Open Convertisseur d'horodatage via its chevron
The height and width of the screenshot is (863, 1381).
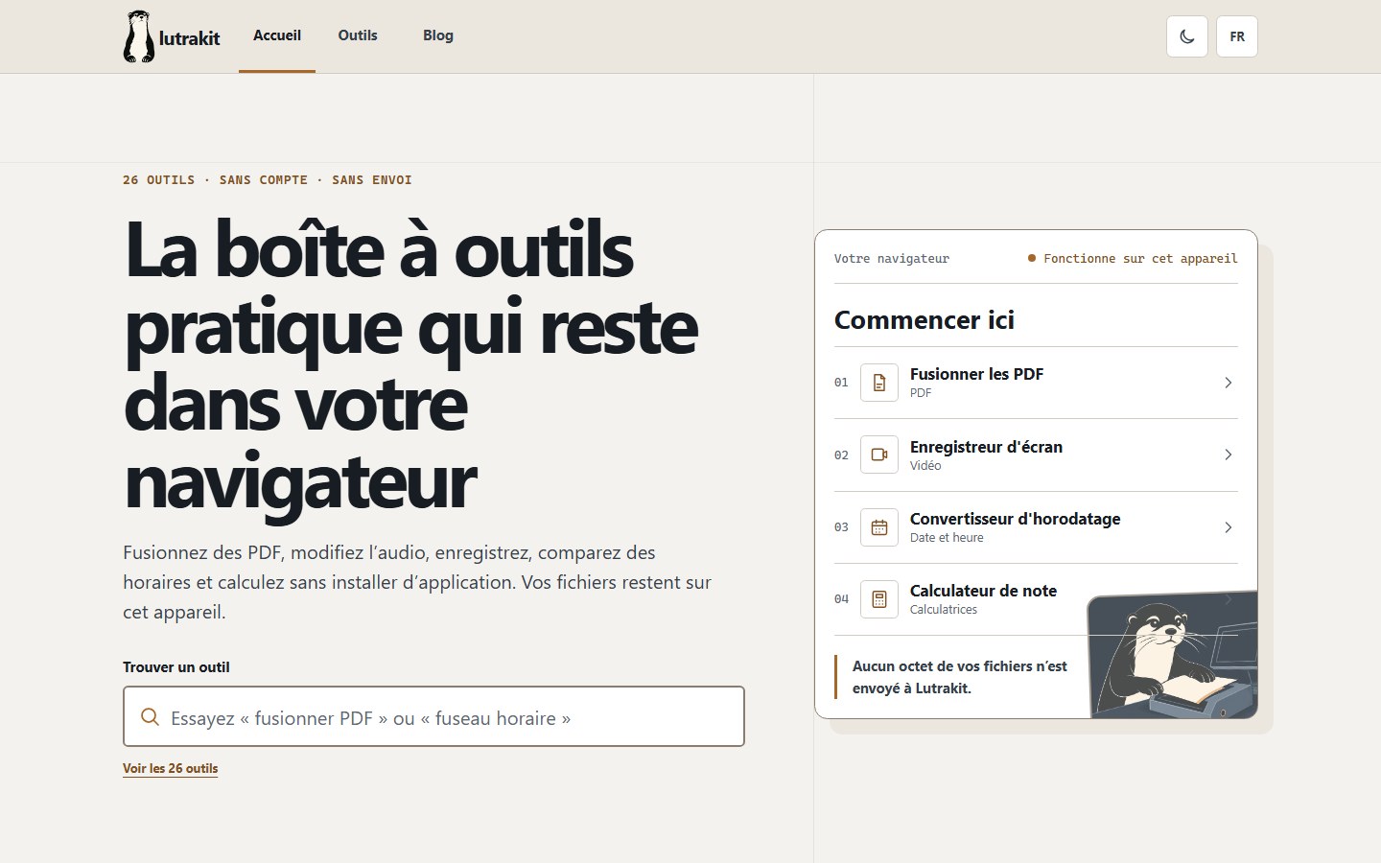click(1229, 527)
